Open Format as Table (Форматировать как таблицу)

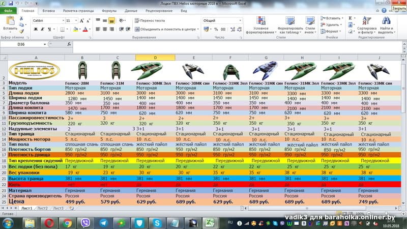coord(290,25)
